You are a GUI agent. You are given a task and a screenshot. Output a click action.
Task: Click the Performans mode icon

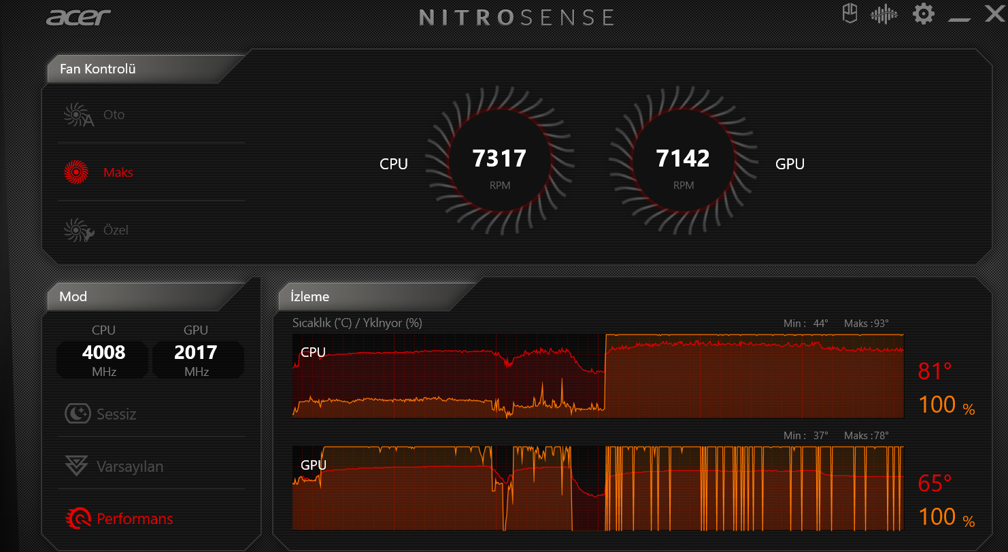click(x=78, y=519)
